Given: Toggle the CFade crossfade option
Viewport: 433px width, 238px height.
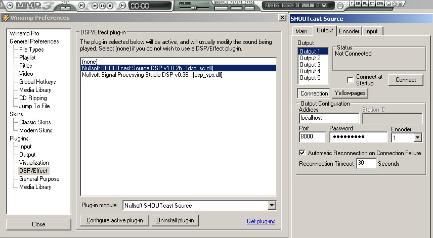Looking at the screenshot, I should (x=249, y=8).
